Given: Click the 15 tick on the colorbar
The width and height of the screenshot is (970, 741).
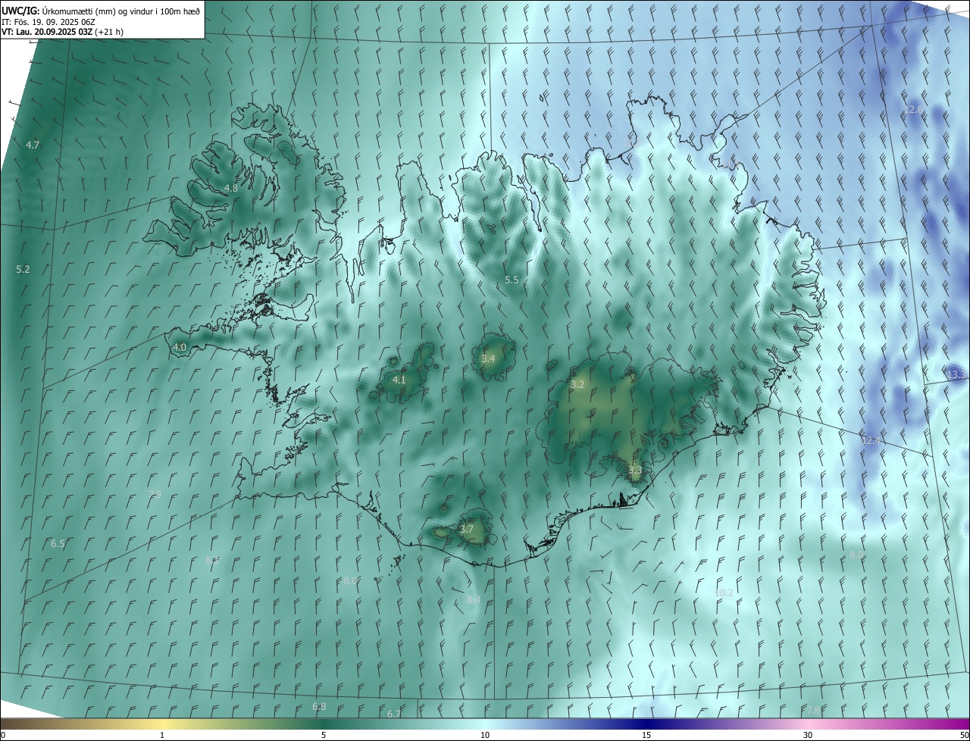Looking at the screenshot, I should pos(646,735).
